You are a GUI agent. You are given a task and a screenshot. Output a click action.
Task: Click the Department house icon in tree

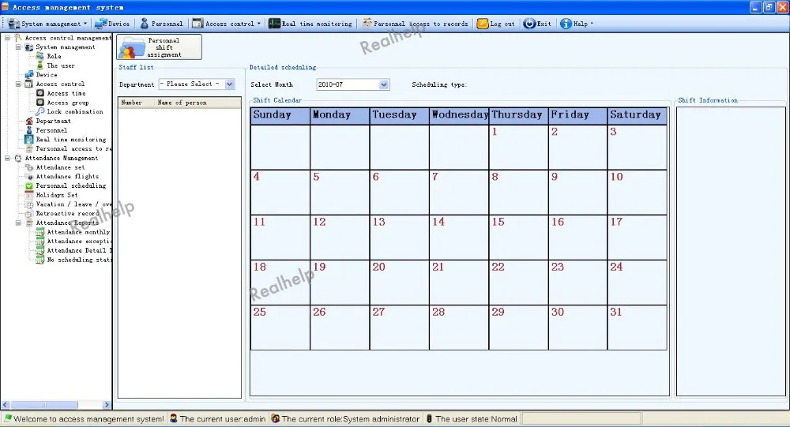[x=29, y=121]
